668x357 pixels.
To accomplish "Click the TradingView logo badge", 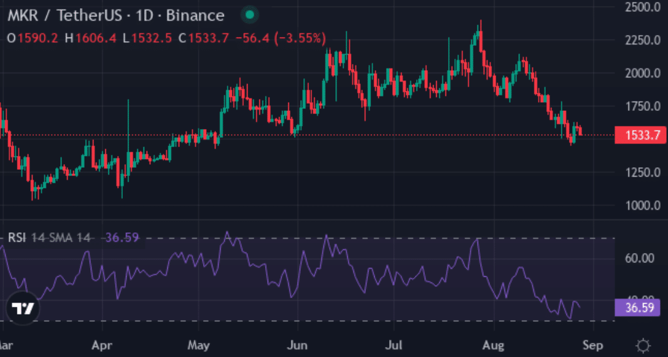I will (23, 308).
